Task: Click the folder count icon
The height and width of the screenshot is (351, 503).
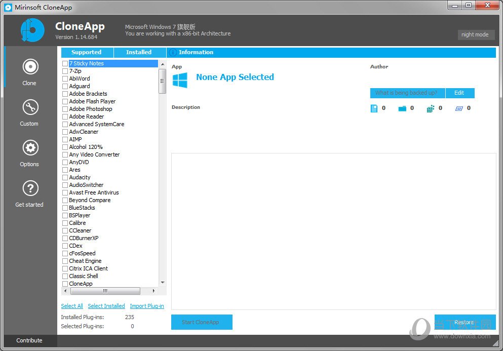Action: (x=402, y=108)
